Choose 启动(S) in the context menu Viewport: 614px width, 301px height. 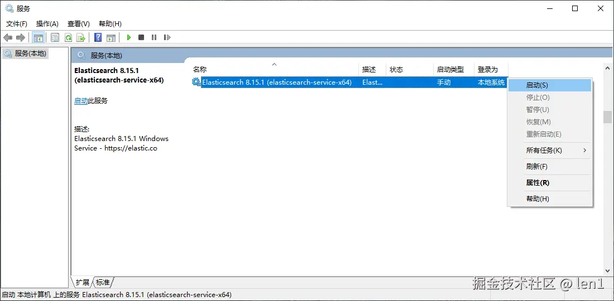tap(550, 85)
